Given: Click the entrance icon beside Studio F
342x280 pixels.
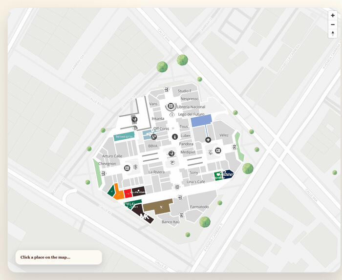Looking at the screenshot, I should (x=167, y=89).
